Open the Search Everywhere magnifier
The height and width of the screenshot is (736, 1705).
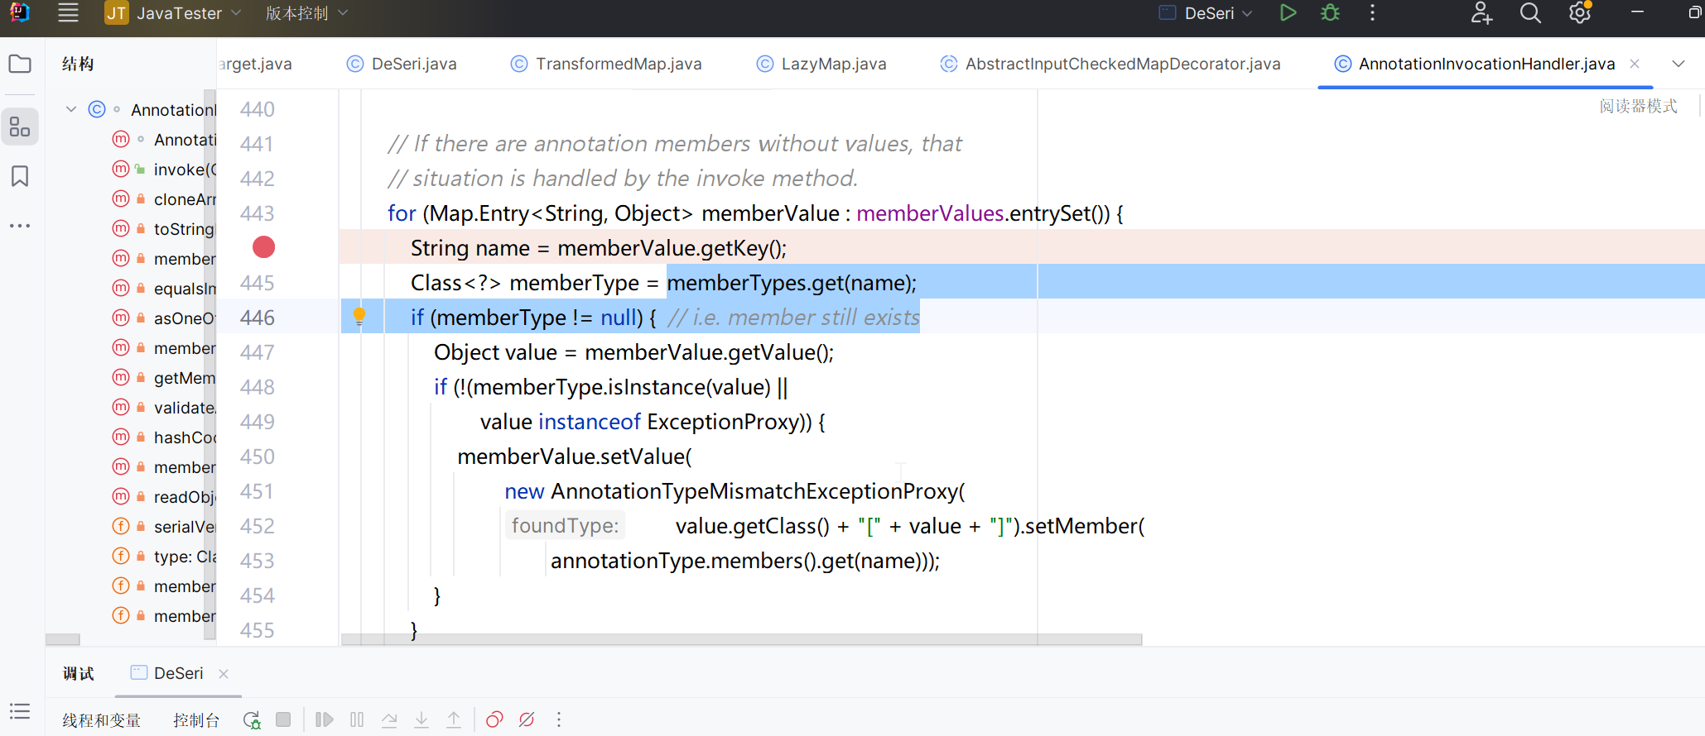1530,13
